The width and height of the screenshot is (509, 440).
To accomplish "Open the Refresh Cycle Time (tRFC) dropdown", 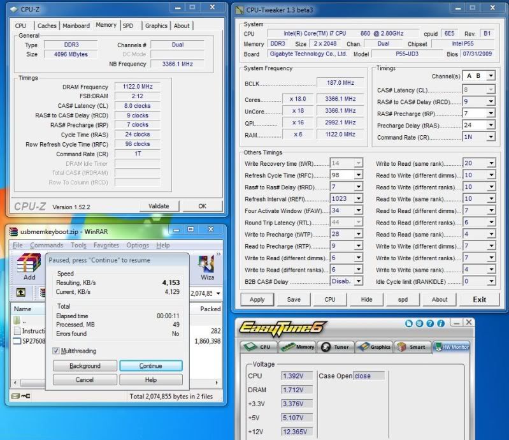I will click(x=359, y=175).
